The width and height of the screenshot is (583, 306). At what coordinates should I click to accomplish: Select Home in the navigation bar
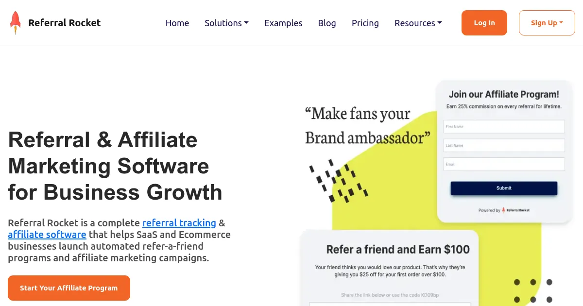[177, 23]
